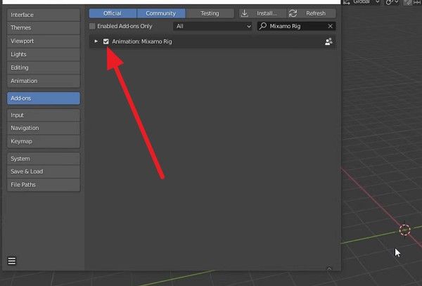422x286 pixels.
Task: Open the Global transform orientation dropdown
Action: [x=362, y=2]
